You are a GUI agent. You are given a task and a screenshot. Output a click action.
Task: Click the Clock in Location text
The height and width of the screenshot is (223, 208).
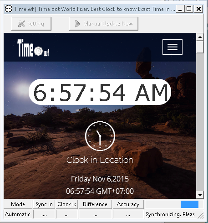point(100,160)
